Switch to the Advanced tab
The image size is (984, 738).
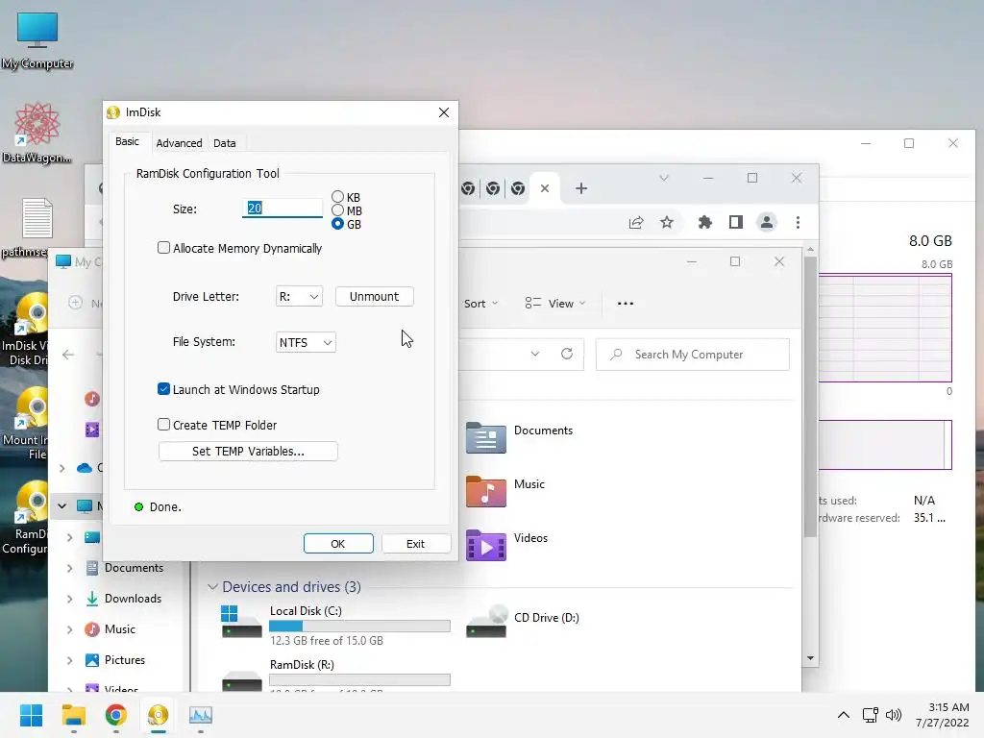click(179, 143)
